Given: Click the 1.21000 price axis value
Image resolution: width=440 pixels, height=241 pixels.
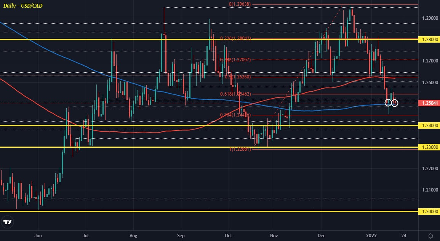Looking at the screenshot, I should [430, 190].
